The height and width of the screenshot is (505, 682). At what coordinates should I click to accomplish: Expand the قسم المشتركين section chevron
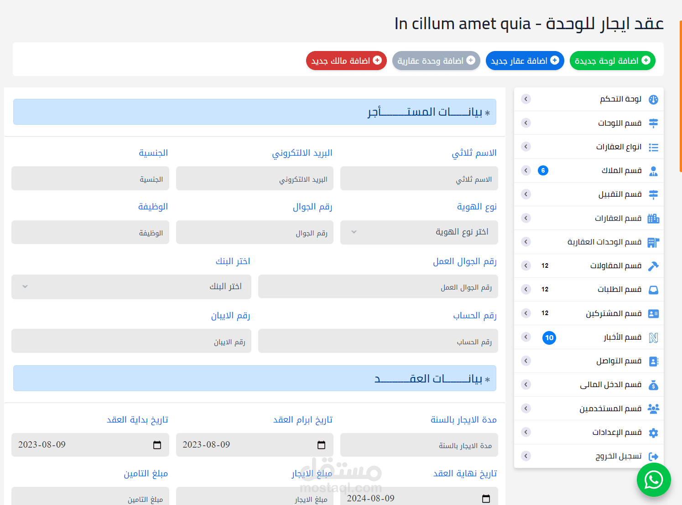tap(526, 313)
